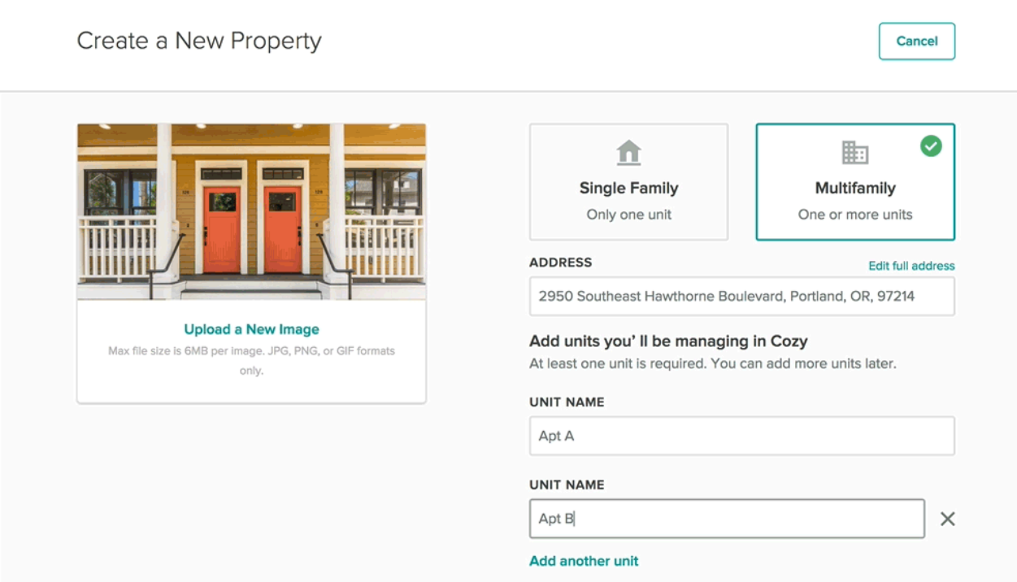
Task: Click the building icon on Multifamily
Action: click(x=855, y=152)
